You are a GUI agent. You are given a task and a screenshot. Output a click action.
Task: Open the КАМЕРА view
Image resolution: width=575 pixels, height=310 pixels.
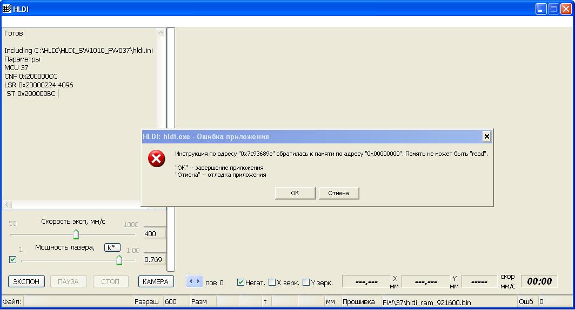coord(156,281)
